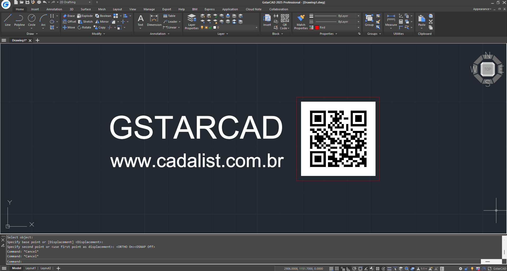Screen dimensions: 507x271
Task: Select the Mirror tool
Action: 102,22
